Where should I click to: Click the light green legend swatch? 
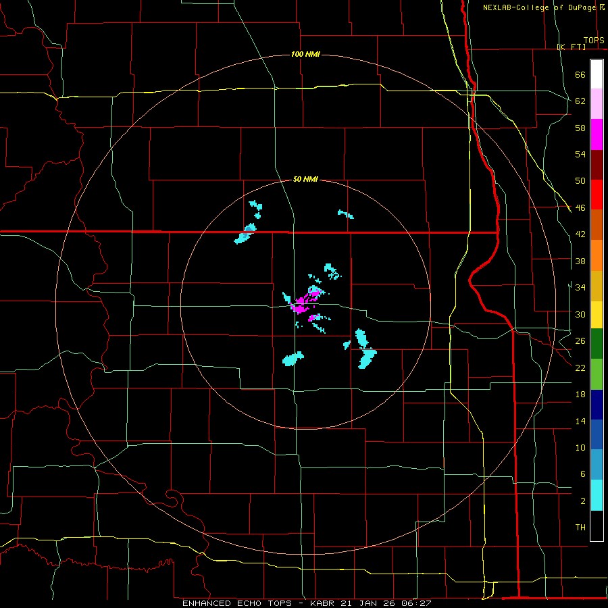597,374
